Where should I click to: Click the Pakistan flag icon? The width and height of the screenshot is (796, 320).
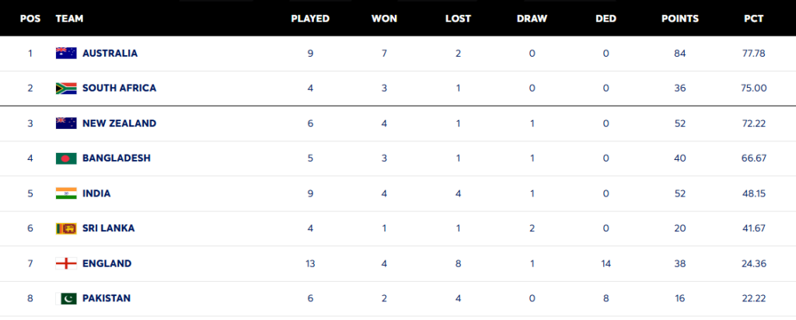click(66, 299)
